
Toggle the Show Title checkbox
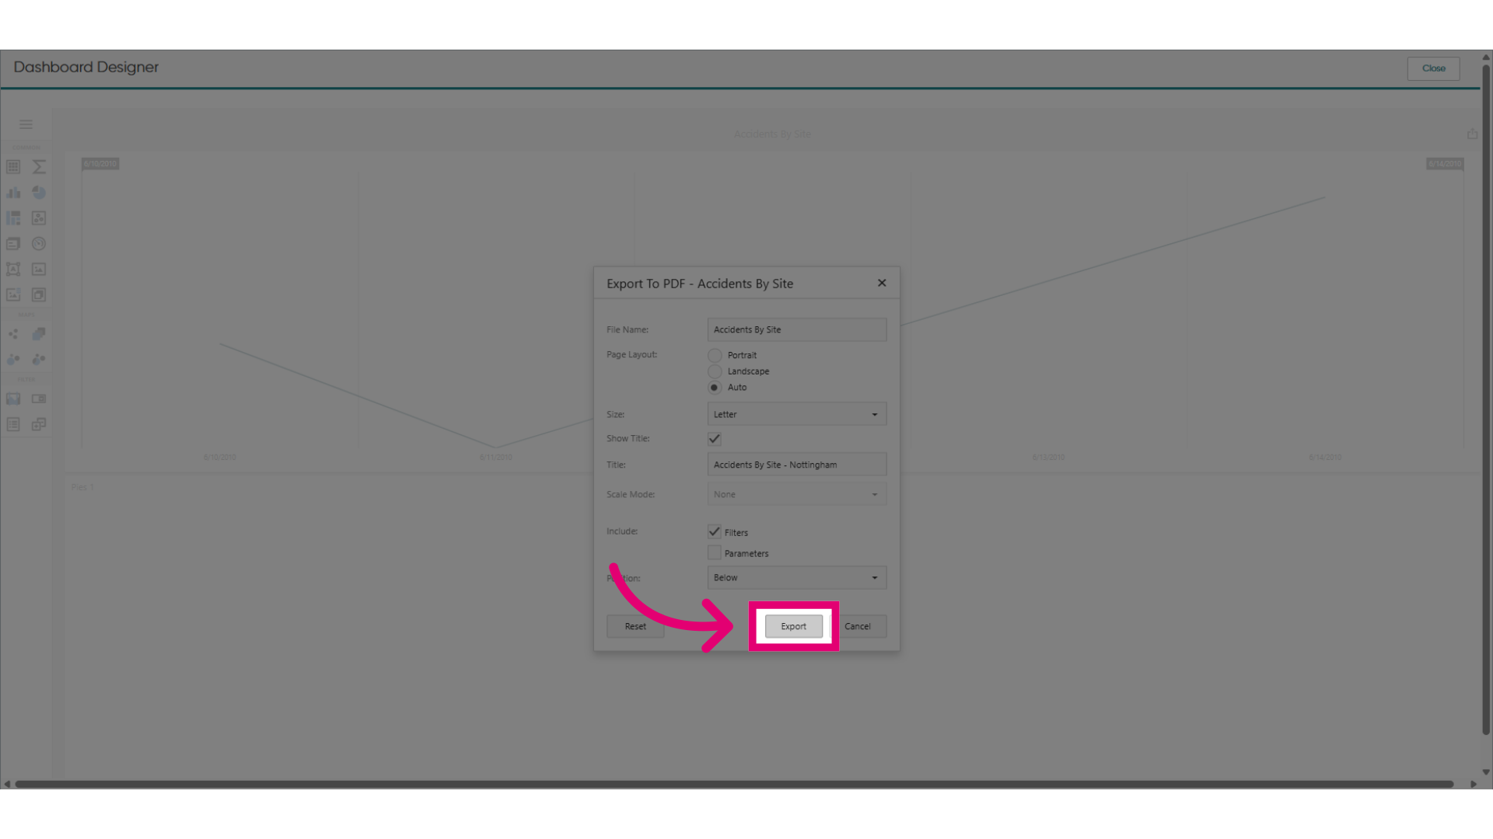tap(715, 439)
